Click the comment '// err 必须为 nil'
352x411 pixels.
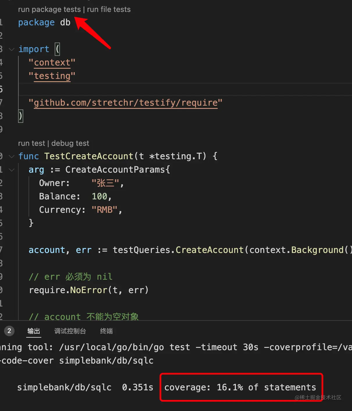tap(70, 277)
